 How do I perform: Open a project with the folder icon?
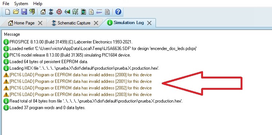16,12
